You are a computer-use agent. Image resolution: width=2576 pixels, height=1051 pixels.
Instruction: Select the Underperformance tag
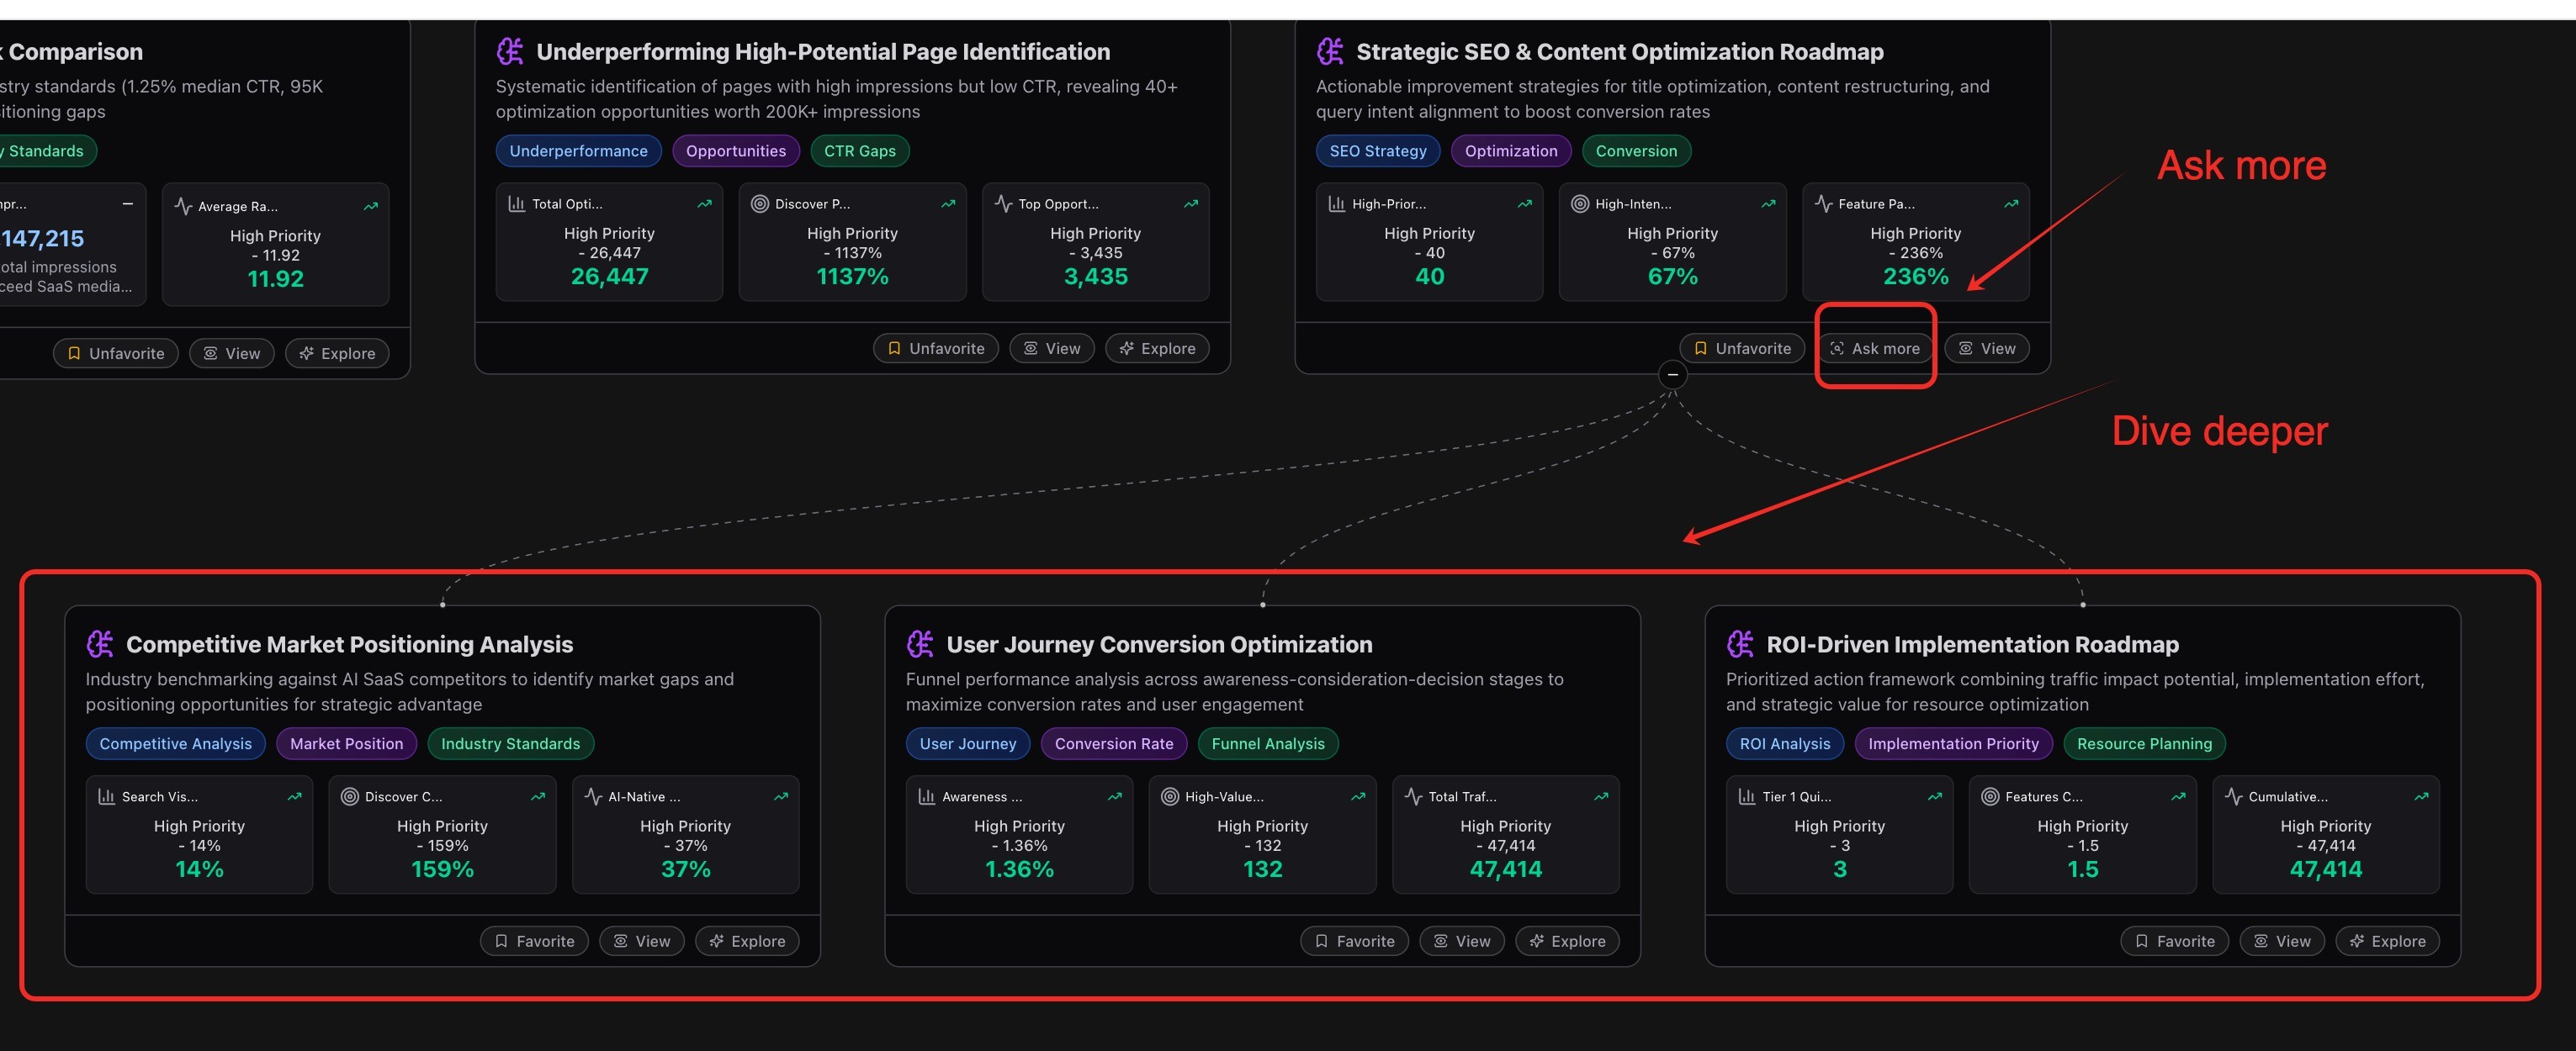(579, 151)
